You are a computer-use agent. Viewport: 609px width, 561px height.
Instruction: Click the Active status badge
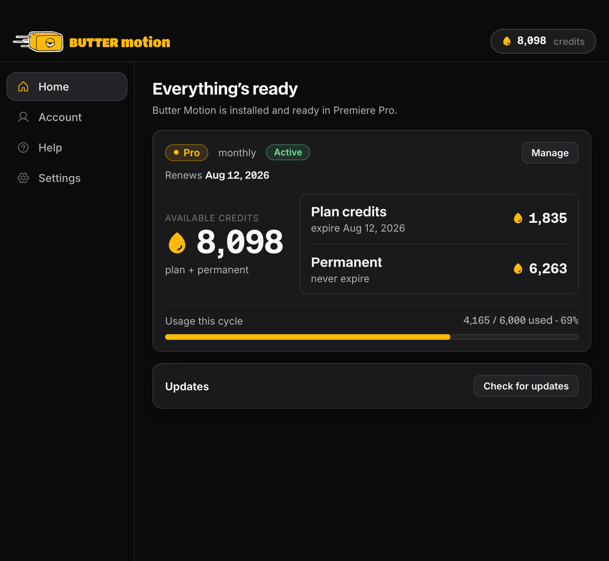pyautogui.click(x=288, y=152)
